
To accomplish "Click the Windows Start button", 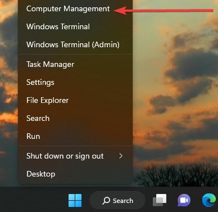I will pyautogui.click(x=75, y=200).
